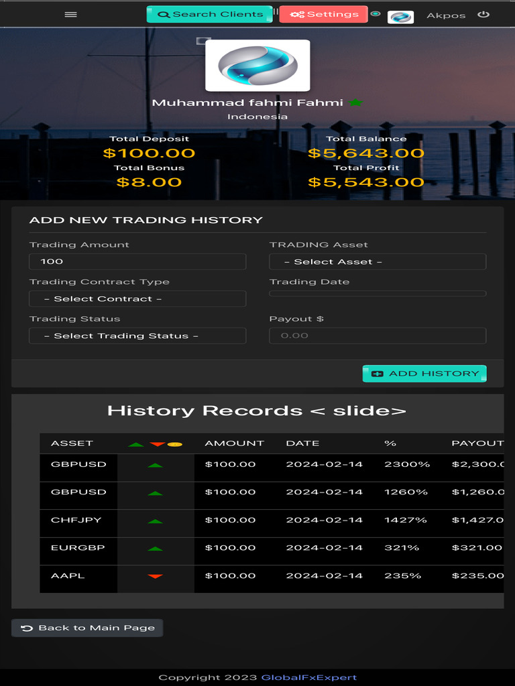Click the yellow coin icon in table header
This screenshot has height=686, width=515.
[175, 445]
